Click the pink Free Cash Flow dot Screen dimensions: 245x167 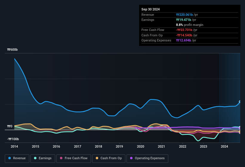pyautogui.click(x=61, y=158)
